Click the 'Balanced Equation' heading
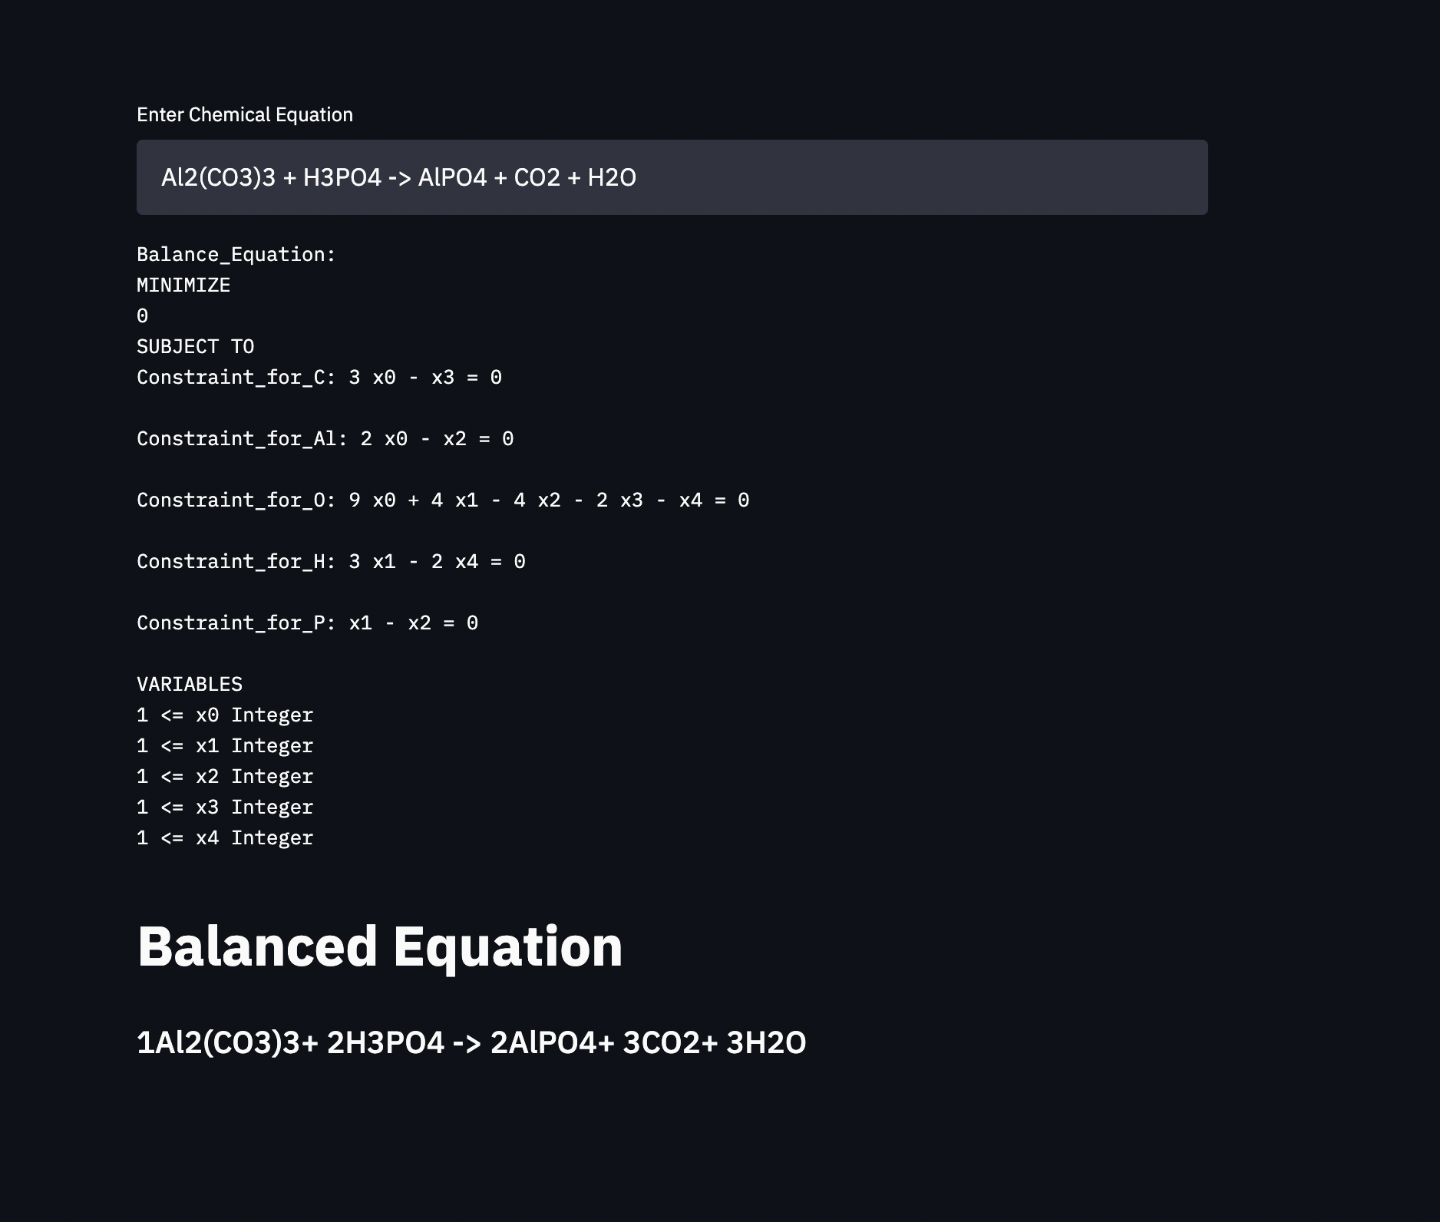1440x1222 pixels. pos(379,946)
